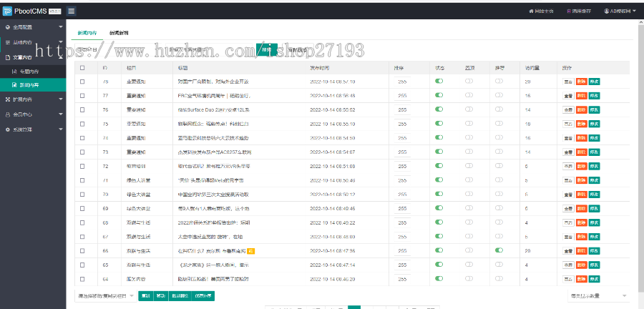Screen dimensions: 644x309
Task: Tick the checkbox for row ID 64
Action: [82, 279]
